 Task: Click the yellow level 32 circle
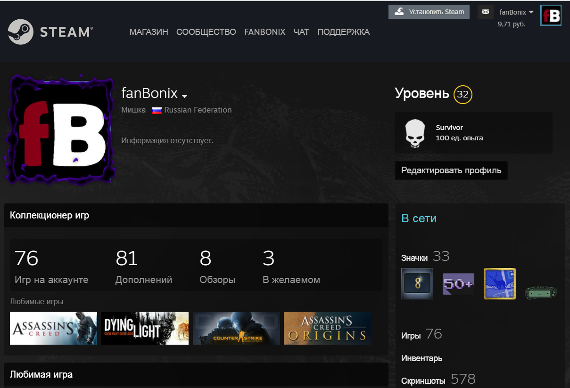463,95
